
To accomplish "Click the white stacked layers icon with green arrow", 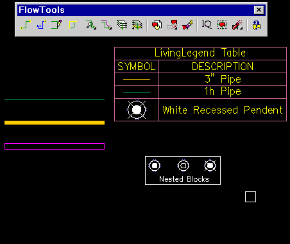I will pyautogui.click(x=122, y=25).
